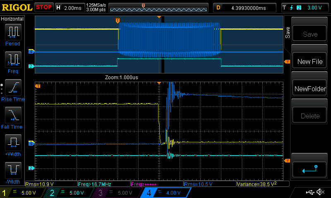Open the Save side menu tab
This screenshot has width=331, height=198.
point(288,33)
